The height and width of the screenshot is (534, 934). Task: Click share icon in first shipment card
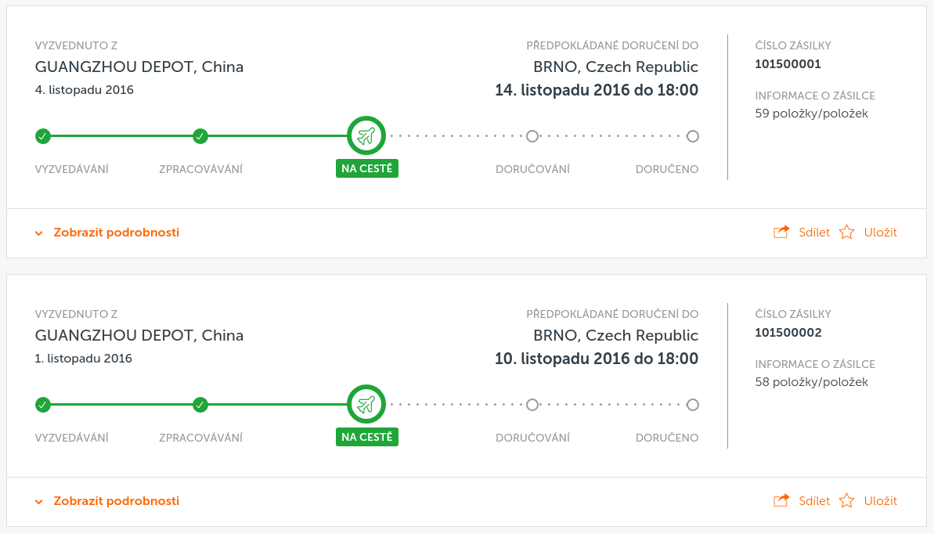(781, 232)
